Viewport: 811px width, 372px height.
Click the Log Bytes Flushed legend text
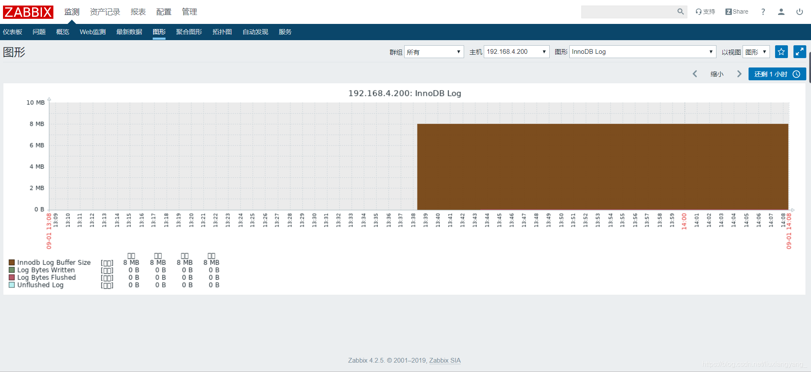coord(46,277)
